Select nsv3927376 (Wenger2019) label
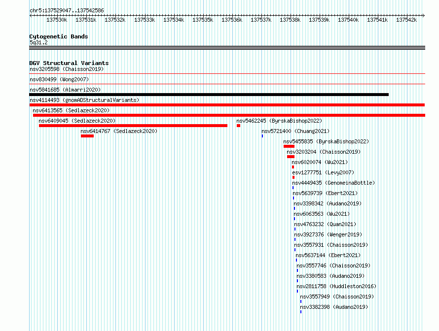The height and width of the screenshot is (331, 439). coord(328,234)
